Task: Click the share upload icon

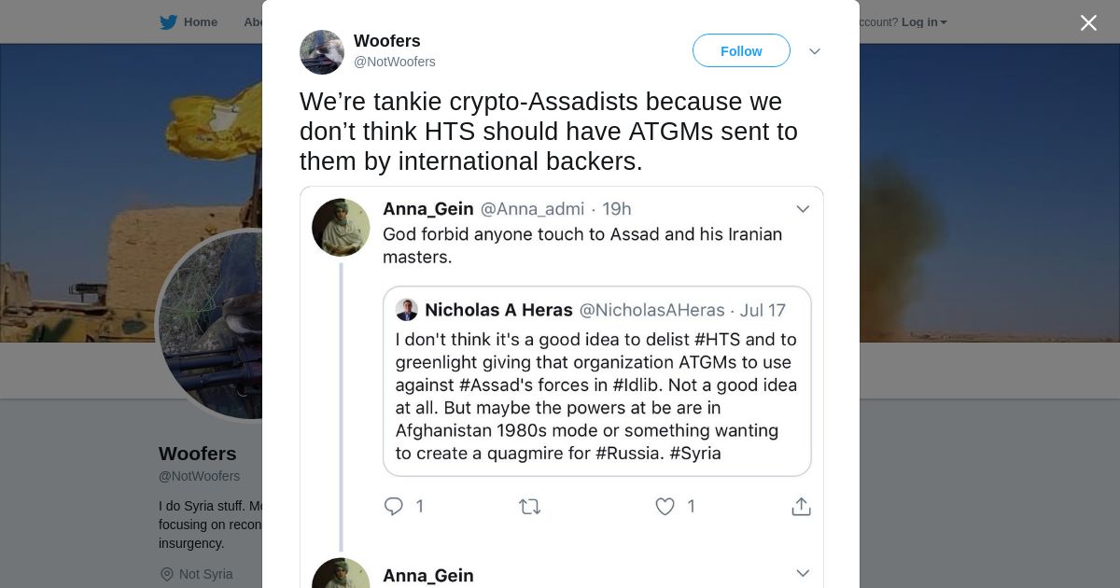Action: click(801, 506)
